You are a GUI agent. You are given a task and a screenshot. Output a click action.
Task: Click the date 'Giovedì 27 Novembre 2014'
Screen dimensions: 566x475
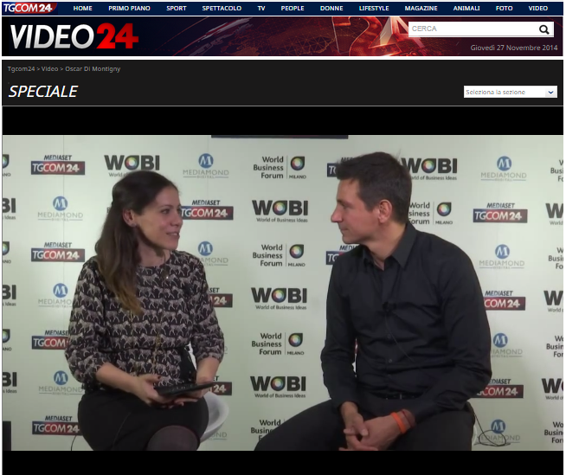(x=514, y=48)
